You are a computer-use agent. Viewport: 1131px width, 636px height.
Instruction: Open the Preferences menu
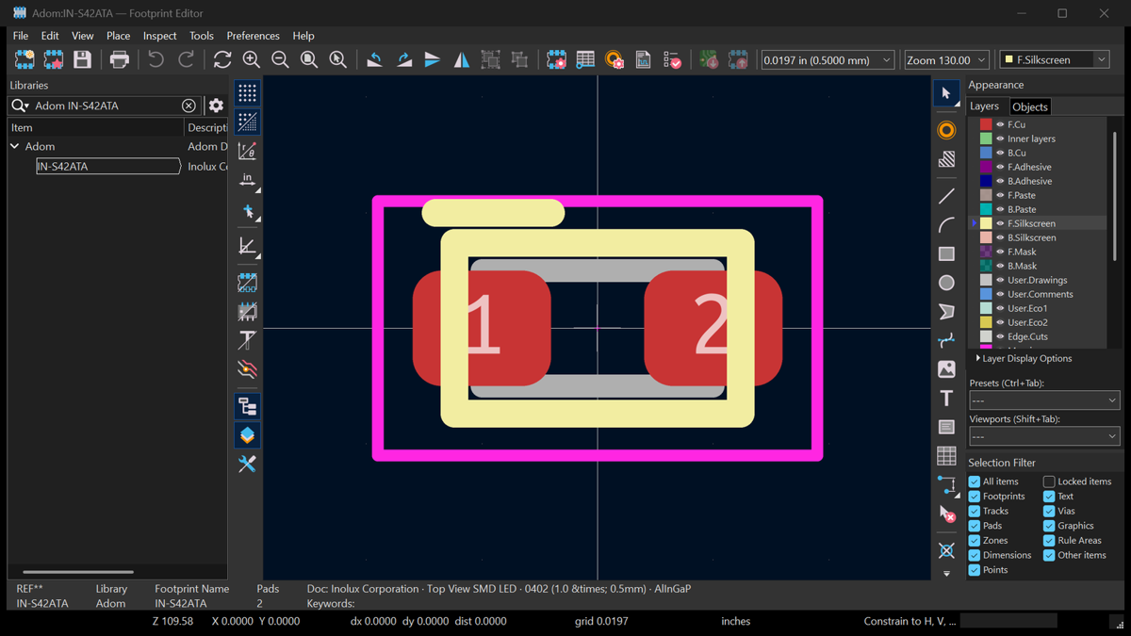[x=253, y=36]
